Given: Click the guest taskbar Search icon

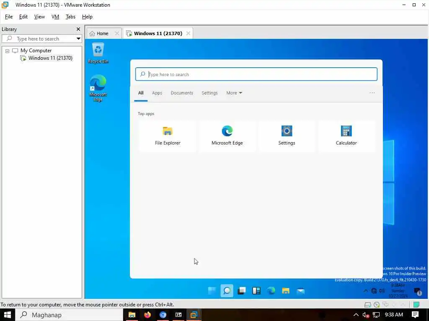Looking at the screenshot, I should 227,291.
